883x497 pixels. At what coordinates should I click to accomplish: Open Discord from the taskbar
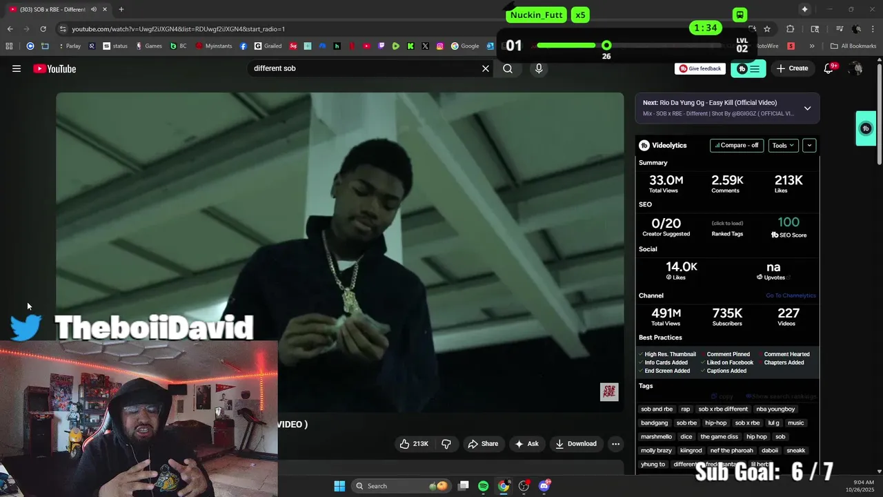pos(544,486)
